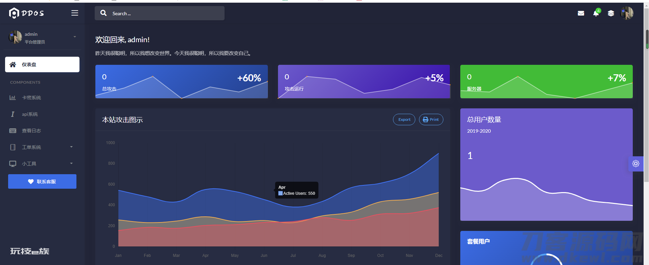The height and width of the screenshot is (265, 649).
Task: Focus the Search input field
Action: tap(160, 13)
